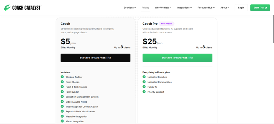Click Up to 3 clients in Coach Pro card
This screenshot has height=124, width=274.
(204, 47)
